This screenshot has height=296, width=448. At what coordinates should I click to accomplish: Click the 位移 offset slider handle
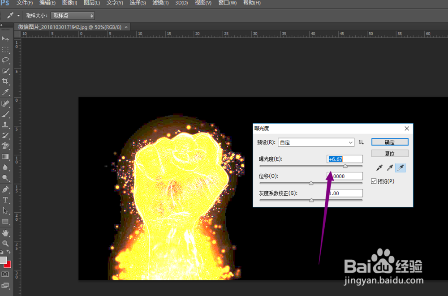[x=311, y=183]
